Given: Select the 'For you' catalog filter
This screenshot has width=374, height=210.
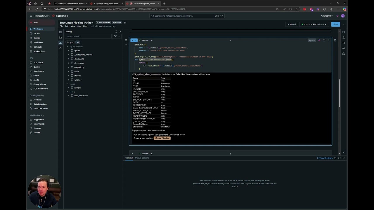Looking at the screenshot, I should 70,42.
